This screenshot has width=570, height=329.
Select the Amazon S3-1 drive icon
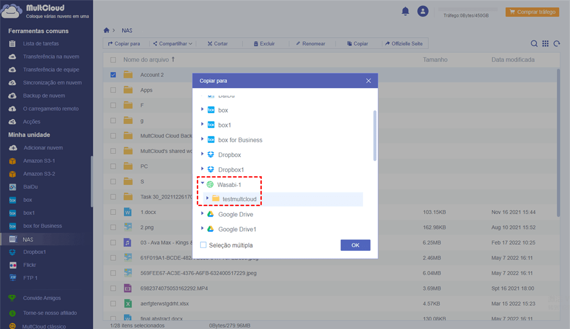(x=13, y=161)
